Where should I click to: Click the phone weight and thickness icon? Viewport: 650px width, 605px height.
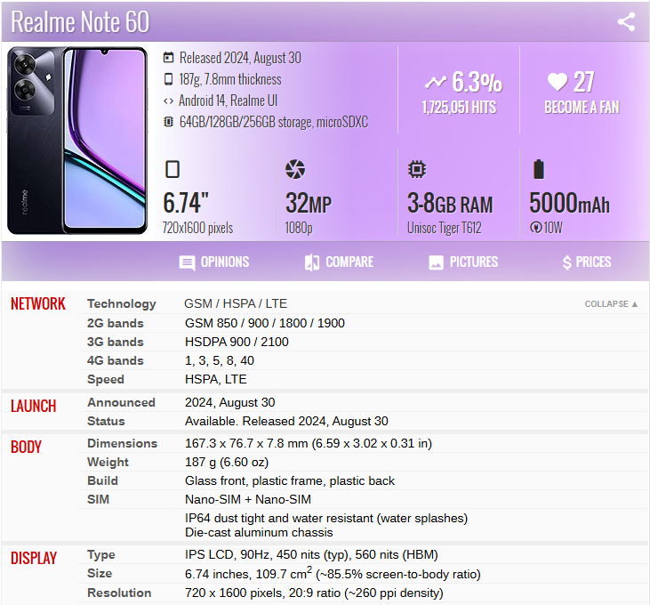pyautogui.click(x=168, y=79)
